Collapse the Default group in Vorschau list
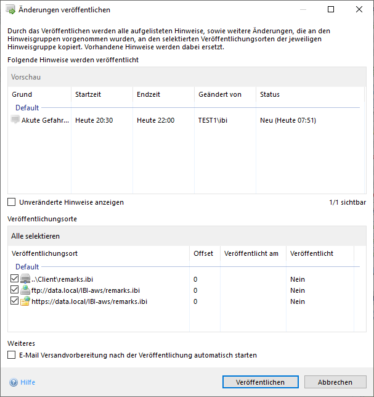Image resolution: width=374 pixels, height=397 pixels. (26, 108)
